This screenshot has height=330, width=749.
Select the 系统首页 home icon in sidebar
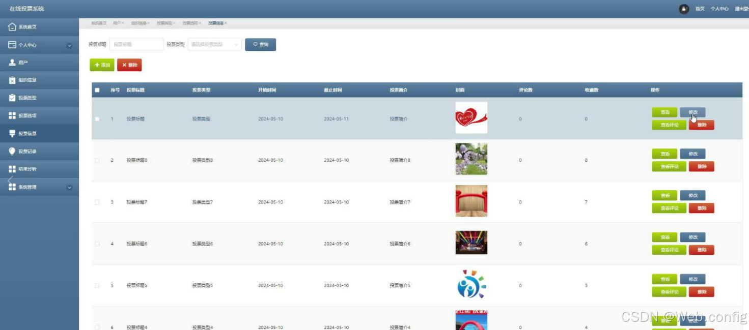[x=13, y=26]
